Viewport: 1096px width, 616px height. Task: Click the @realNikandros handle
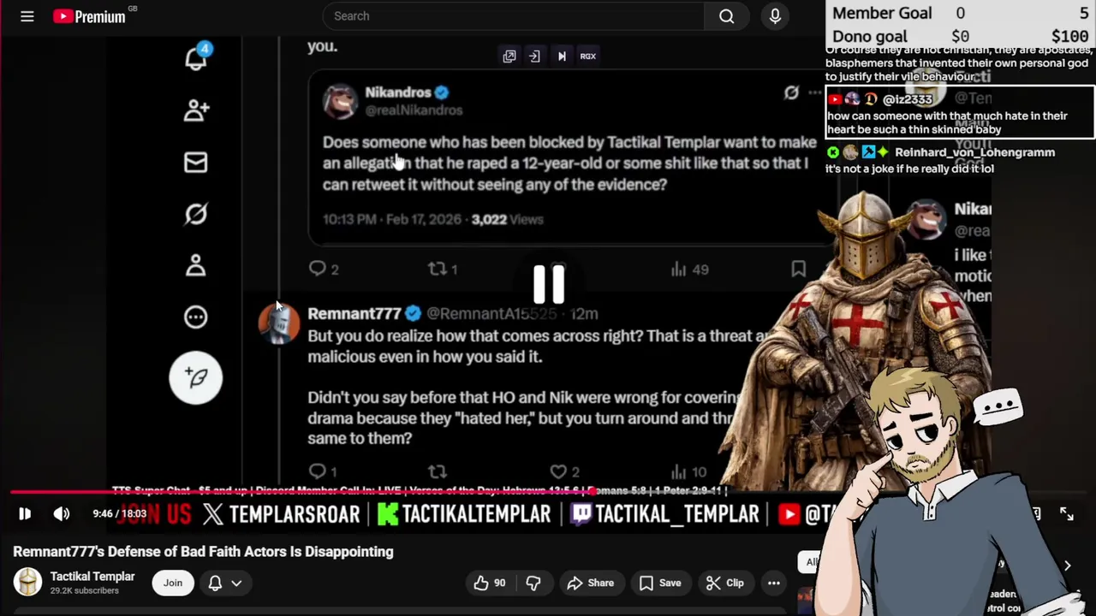point(414,110)
